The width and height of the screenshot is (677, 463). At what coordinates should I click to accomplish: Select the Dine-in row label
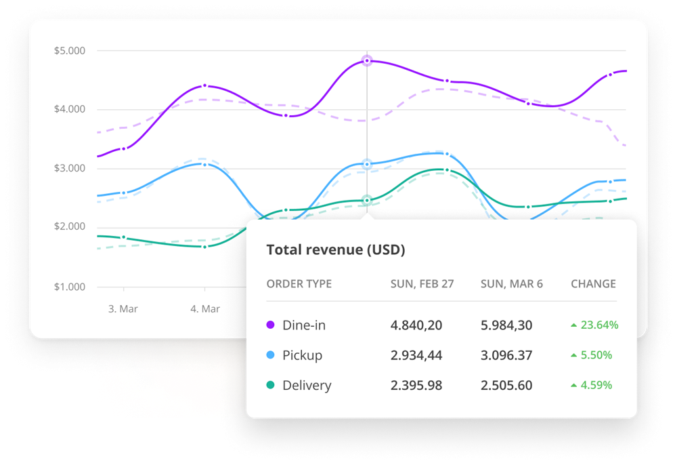tap(304, 325)
